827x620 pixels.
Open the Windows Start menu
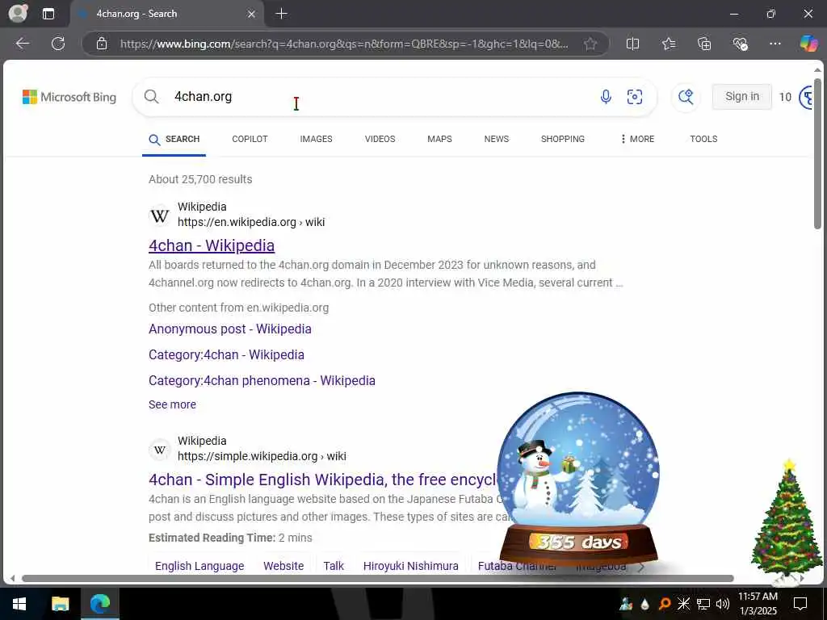pyautogui.click(x=19, y=604)
